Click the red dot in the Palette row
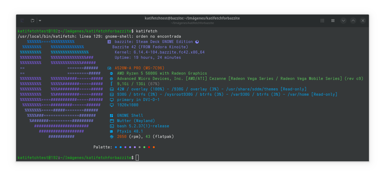Screen dimensions: 385x179 (x=149, y=147)
